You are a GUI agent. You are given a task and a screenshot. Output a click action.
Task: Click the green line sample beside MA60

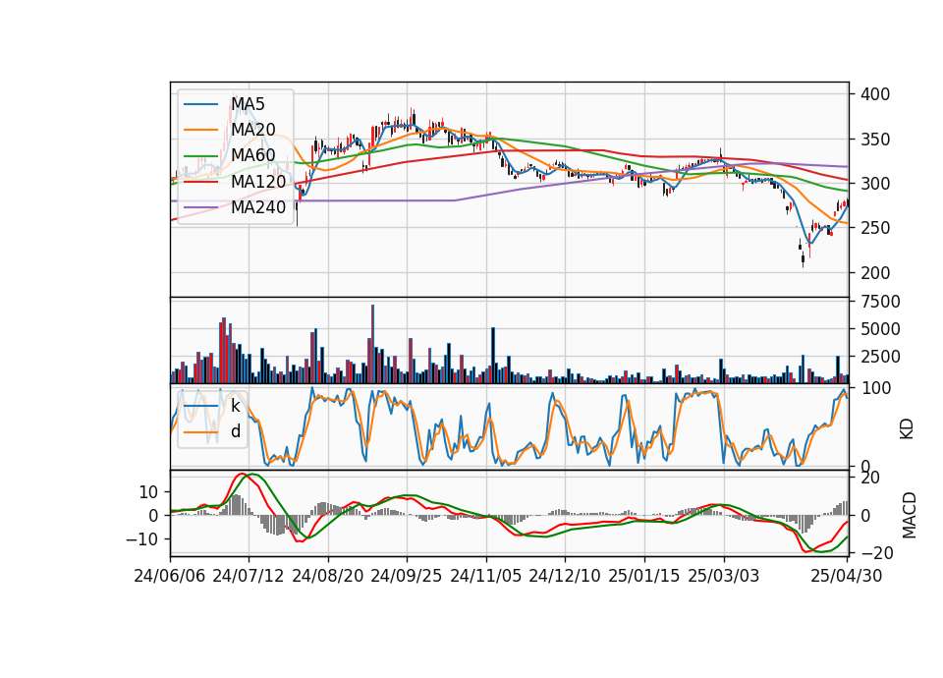(x=200, y=156)
